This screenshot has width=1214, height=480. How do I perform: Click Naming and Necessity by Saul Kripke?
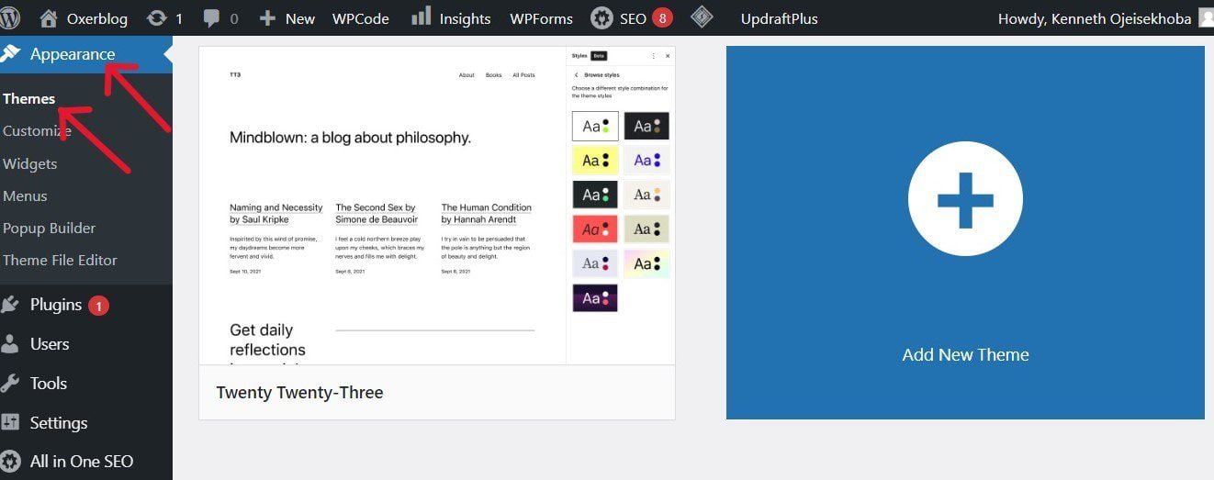(276, 214)
